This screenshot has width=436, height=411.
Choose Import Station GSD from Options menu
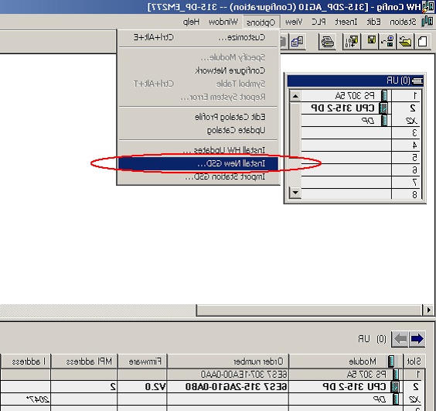(x=198, y=176)
